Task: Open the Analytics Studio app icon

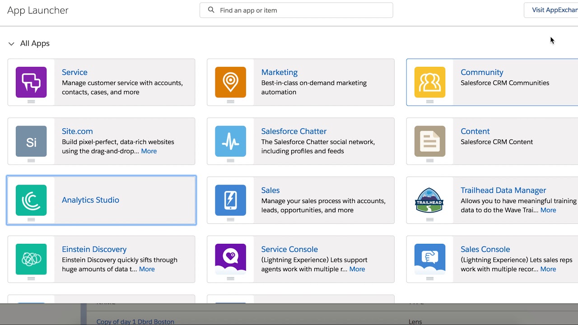Action: [31, 200]
